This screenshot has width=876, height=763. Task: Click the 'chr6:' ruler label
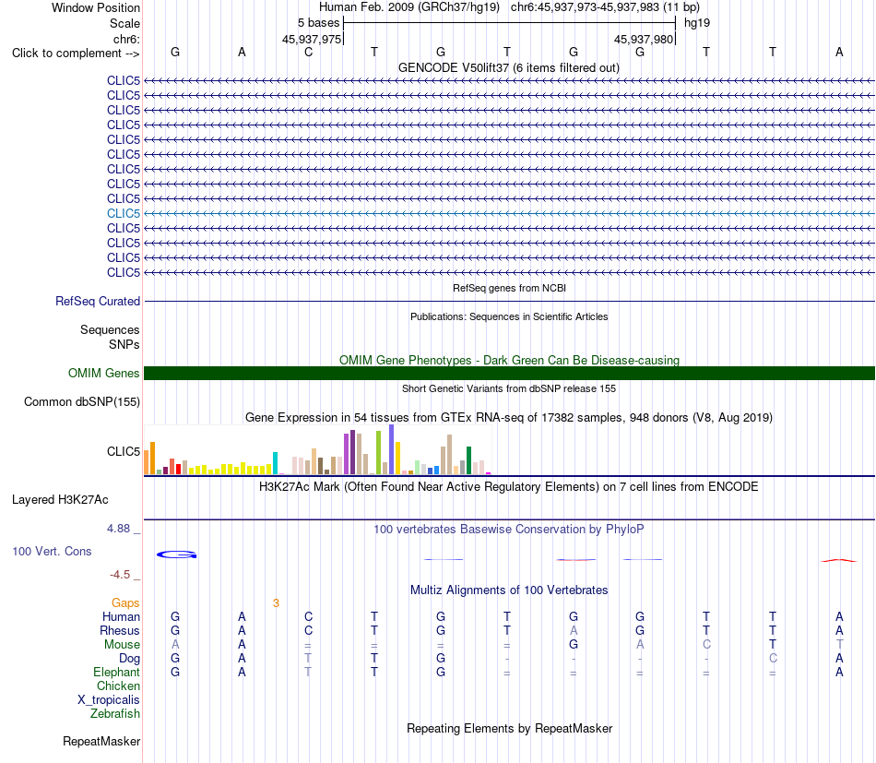[126, 39]
